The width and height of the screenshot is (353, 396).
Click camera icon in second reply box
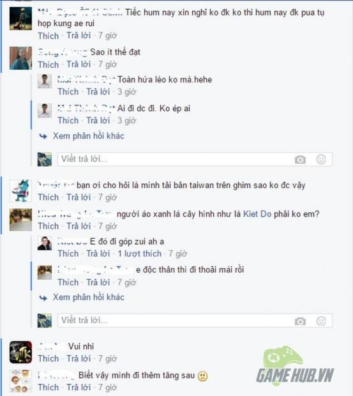pyautogui.click(x=300, y=321)
